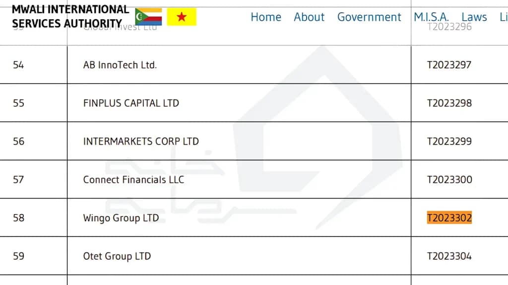Select the AB InnoTech Ltd. row name
This screenshot has width=508, height=285.
point(120,65)
